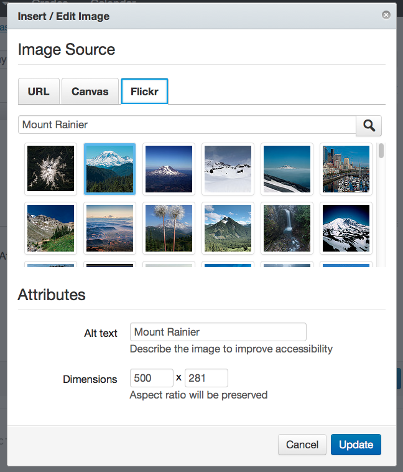
Task: Select the snowy ridge cloudy thumbnail
Action: pyautogui.click(x=228, y=169)
